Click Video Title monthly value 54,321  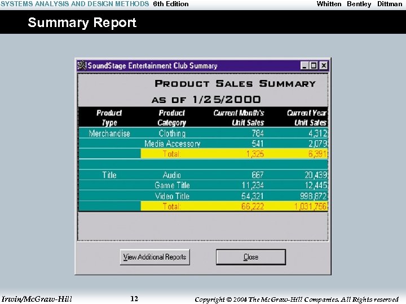pos(253,196)
